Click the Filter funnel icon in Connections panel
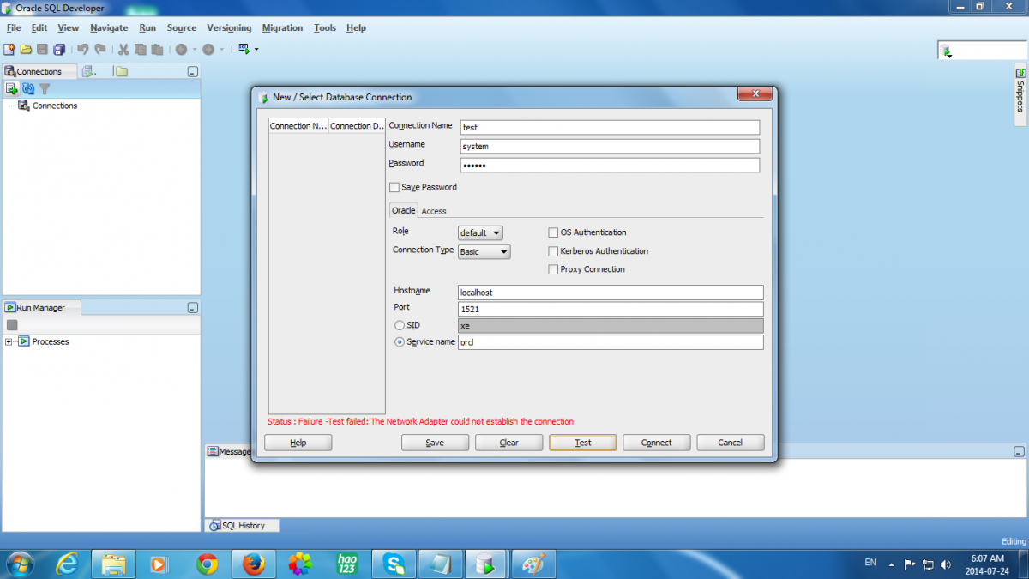The image size is (1029, 579). (x=45, y=88)
